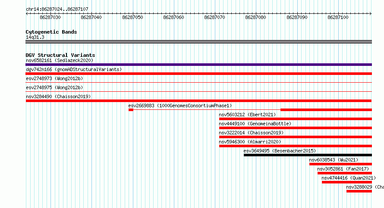Open esv2748973 (Wong2012b) variant label
This screenshot has width=384, height=208.
pyautogui.click(x=54, y=78)
